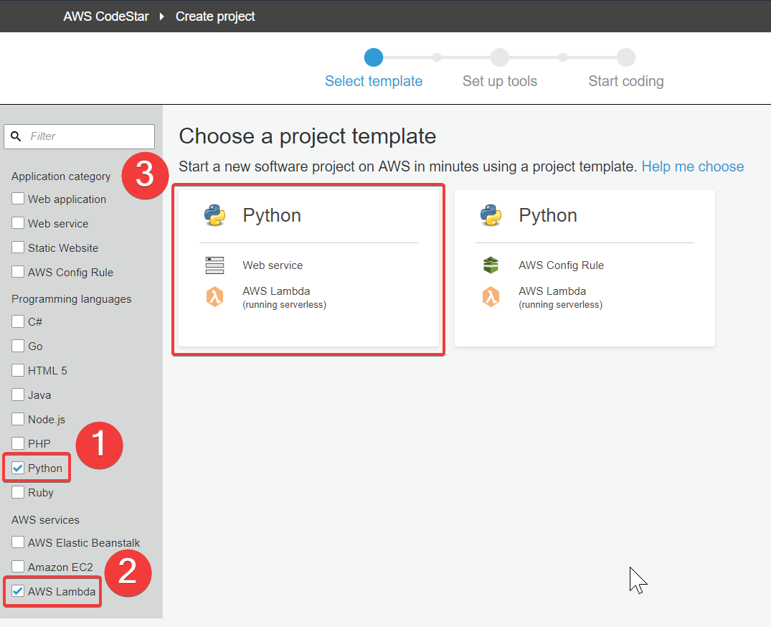Enable the Go language filter
771x627 pixels.
[x=18, y=346]
